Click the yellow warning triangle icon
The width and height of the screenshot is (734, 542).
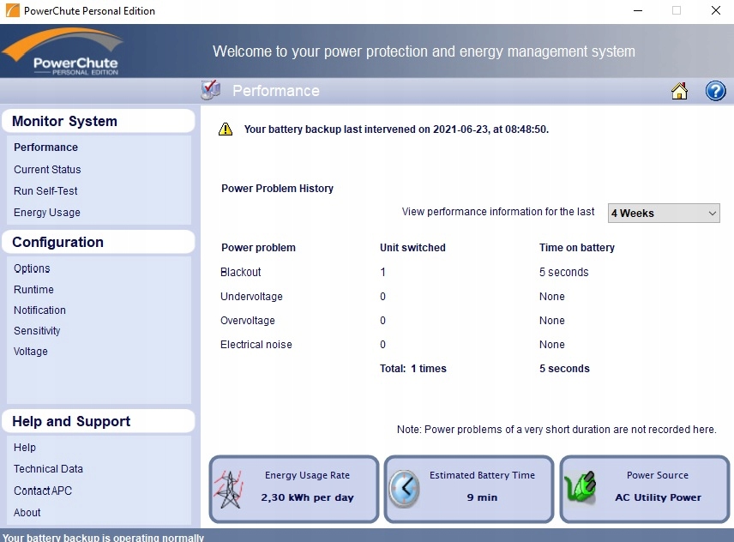(x=226, y=129)
